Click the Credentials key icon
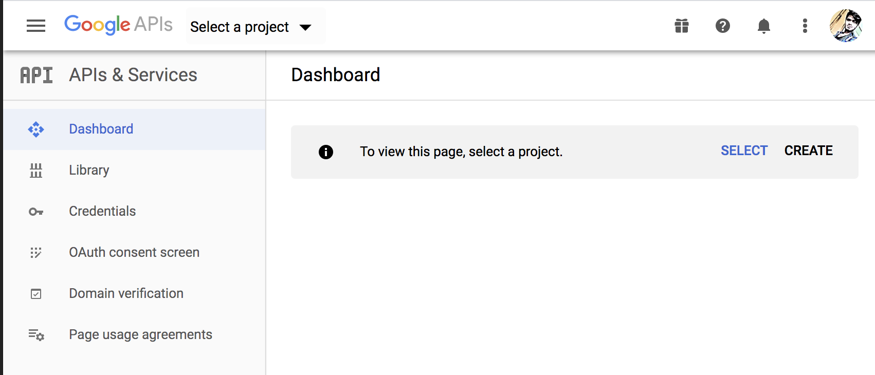The height and width of the screenshot is (375, 875). [x=36, y=211]
